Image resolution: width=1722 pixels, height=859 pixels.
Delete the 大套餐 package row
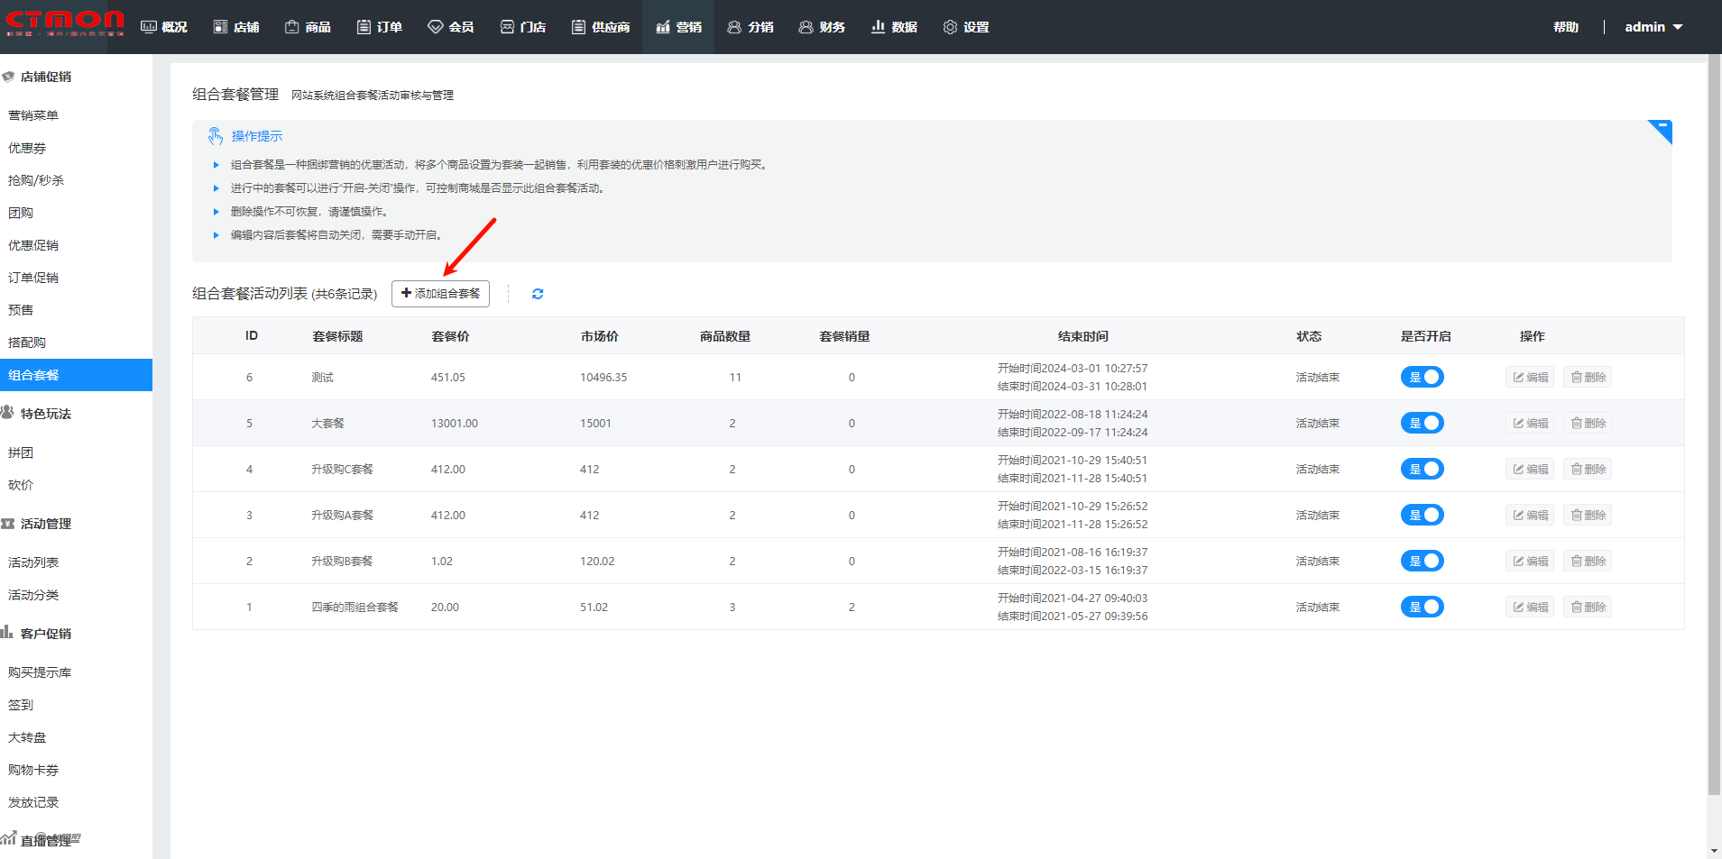[1588, 424]
